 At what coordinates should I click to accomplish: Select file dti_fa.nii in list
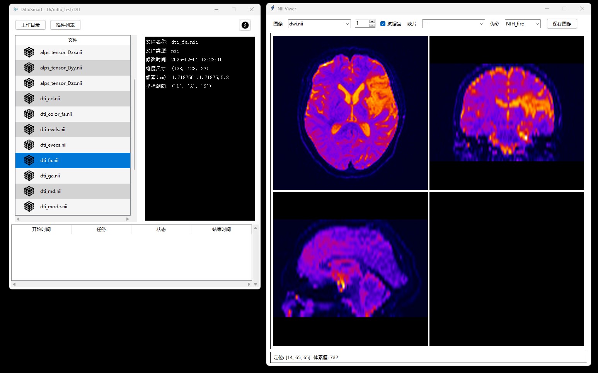[73, 160]
